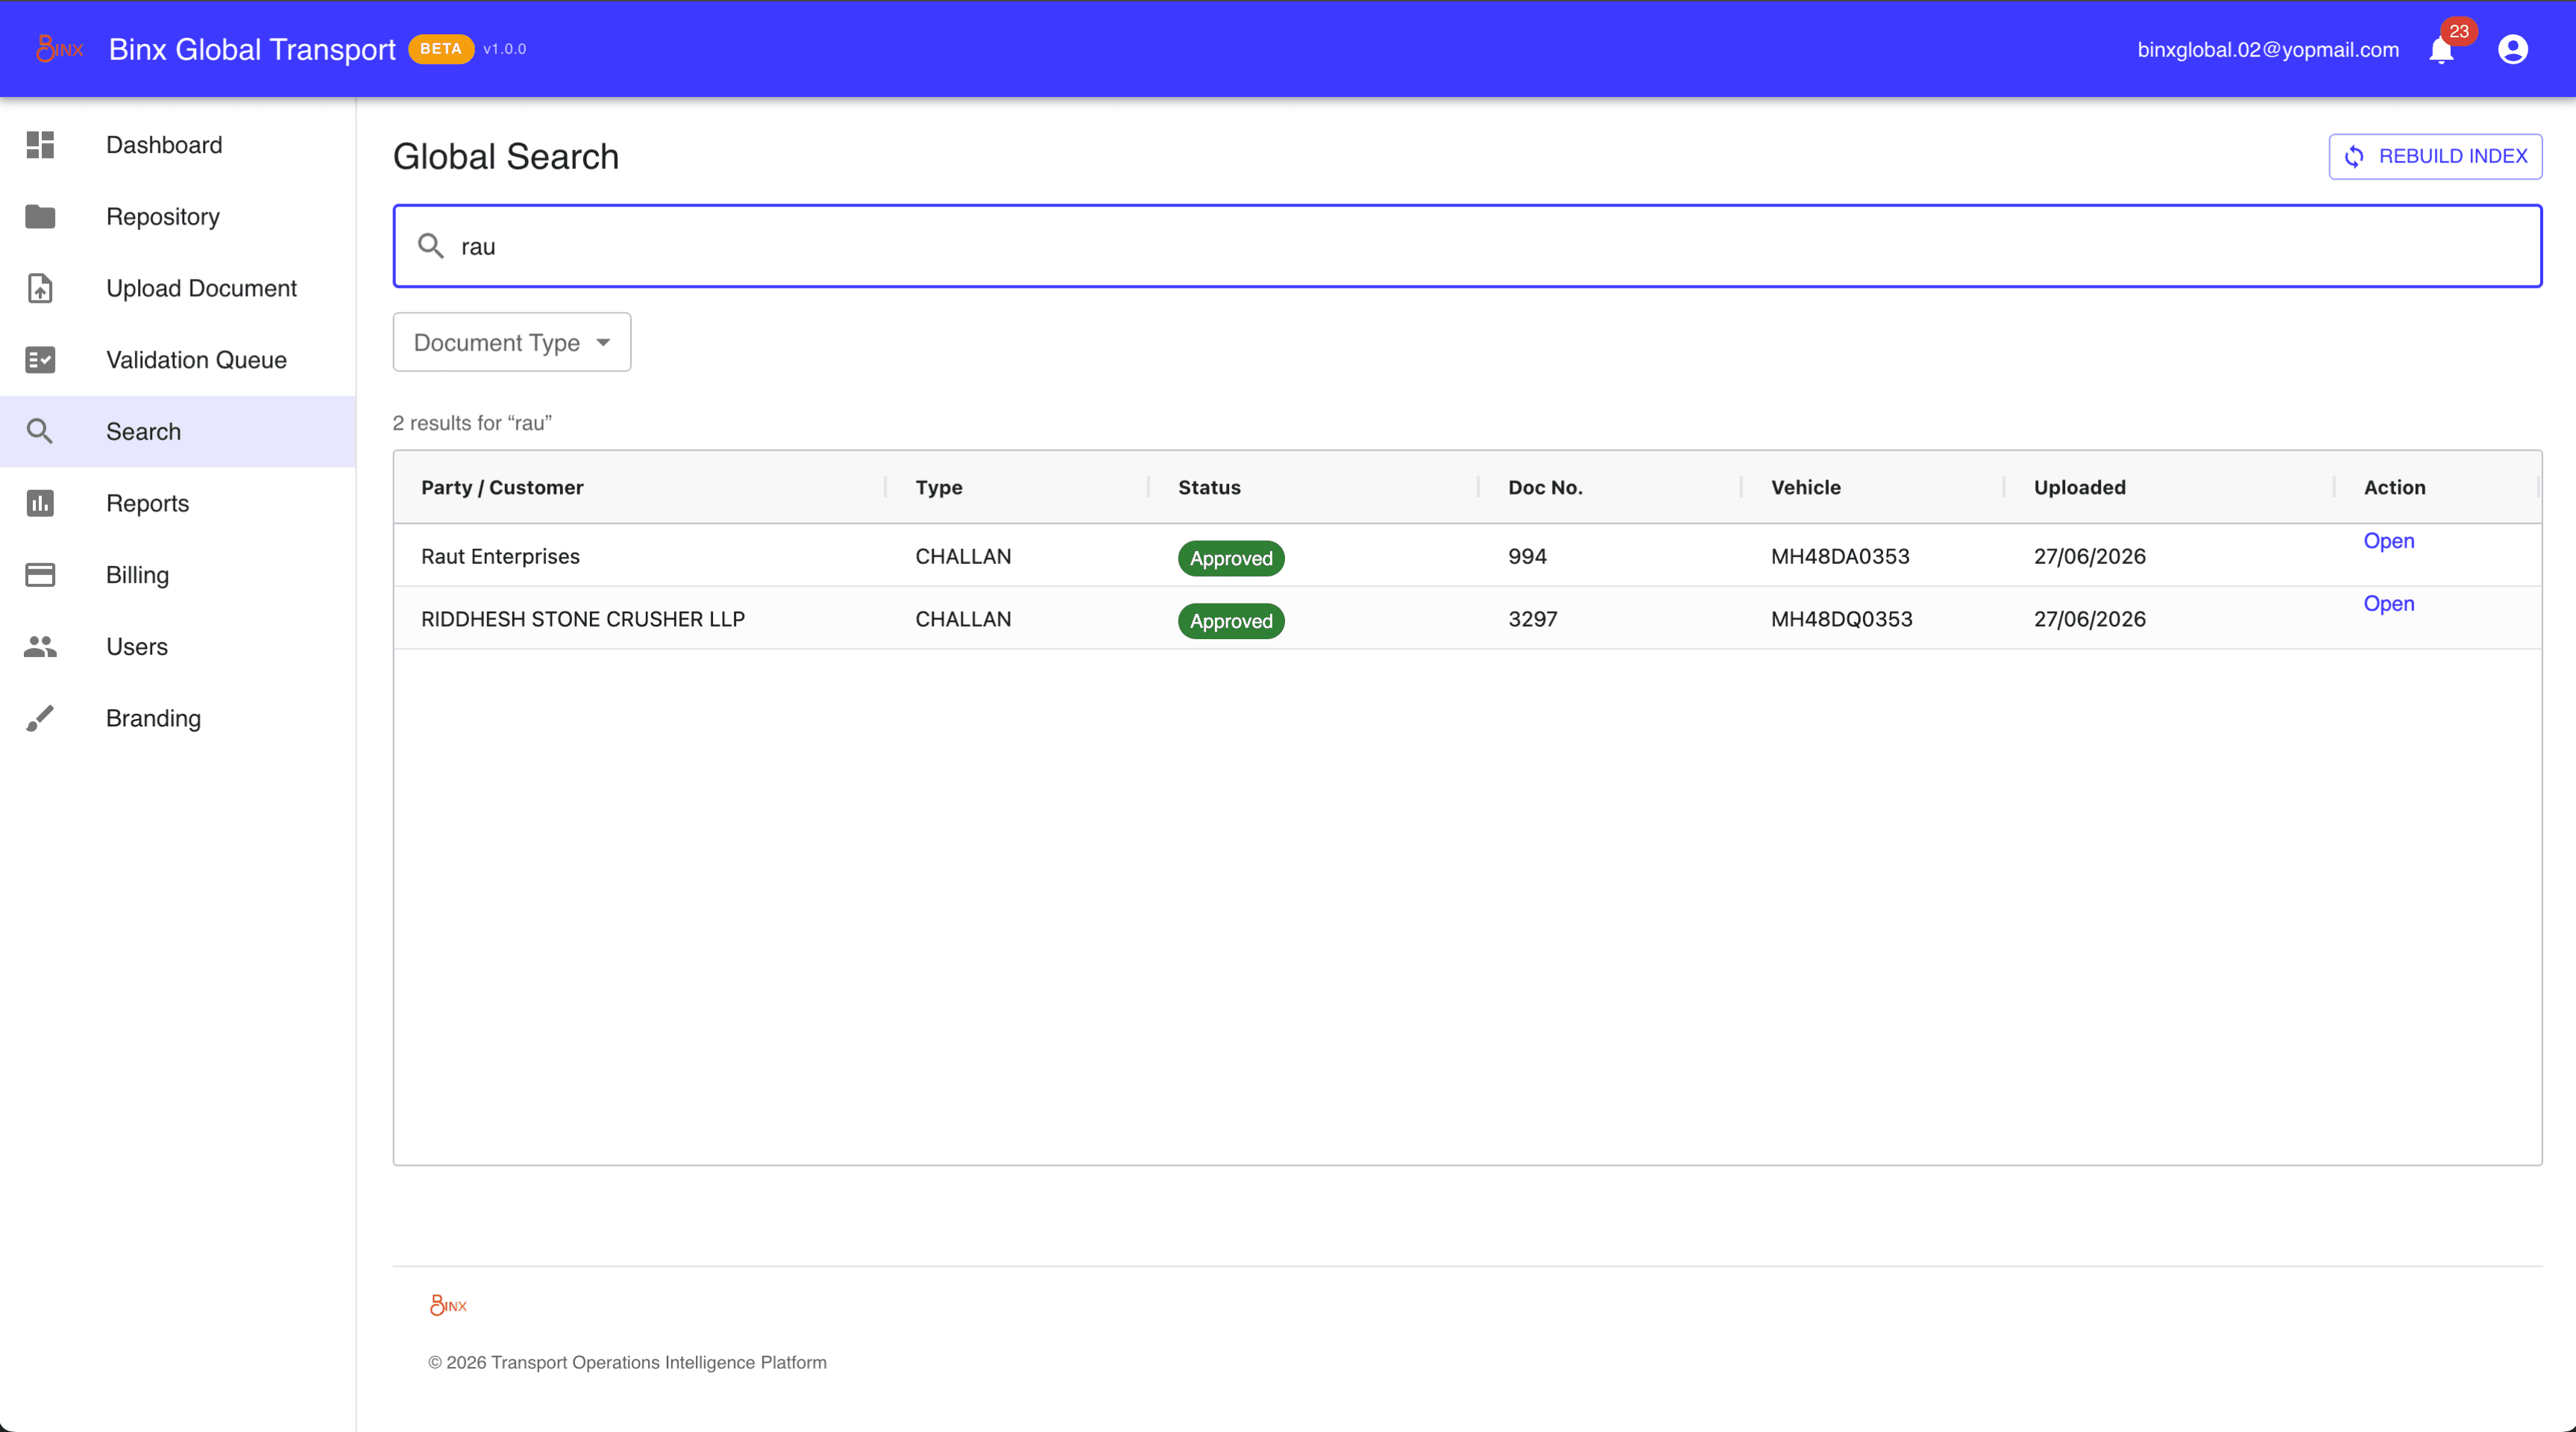Click the Branding brush icon
Image resolution: width=2576 pixels, height=1432 pixels.
tap(40, 718)
